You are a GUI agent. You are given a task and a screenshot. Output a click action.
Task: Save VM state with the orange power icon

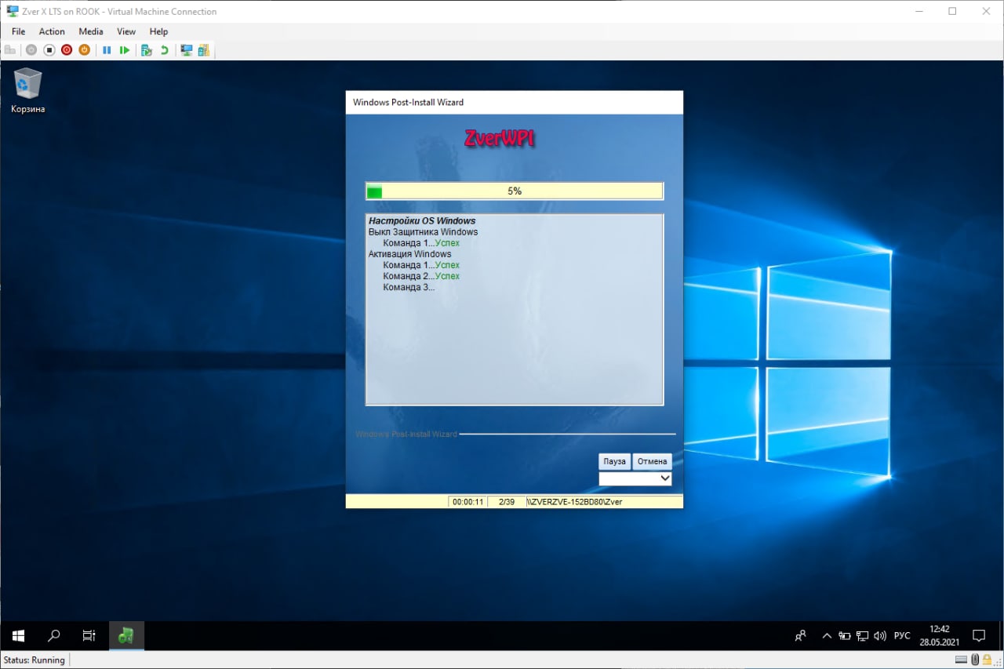(x=84, y=50)
